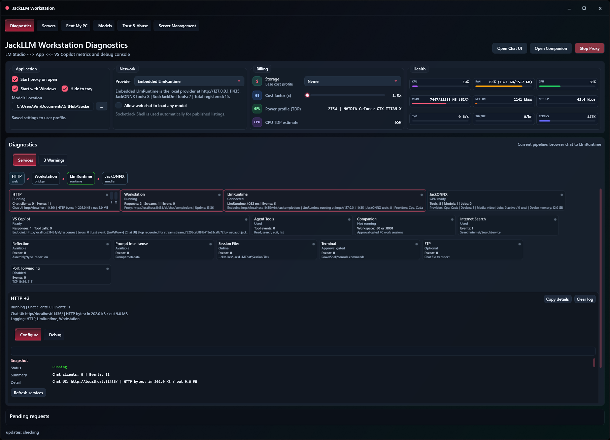Toggle Start proxy on open checkbox
This screenshot has height=440, width=610.
click(15, 79)
